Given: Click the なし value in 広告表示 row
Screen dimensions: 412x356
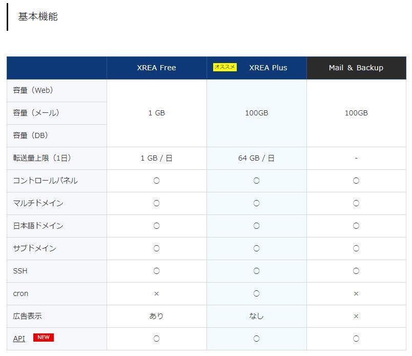Looking at the screenshot, I should click(256, 316).
